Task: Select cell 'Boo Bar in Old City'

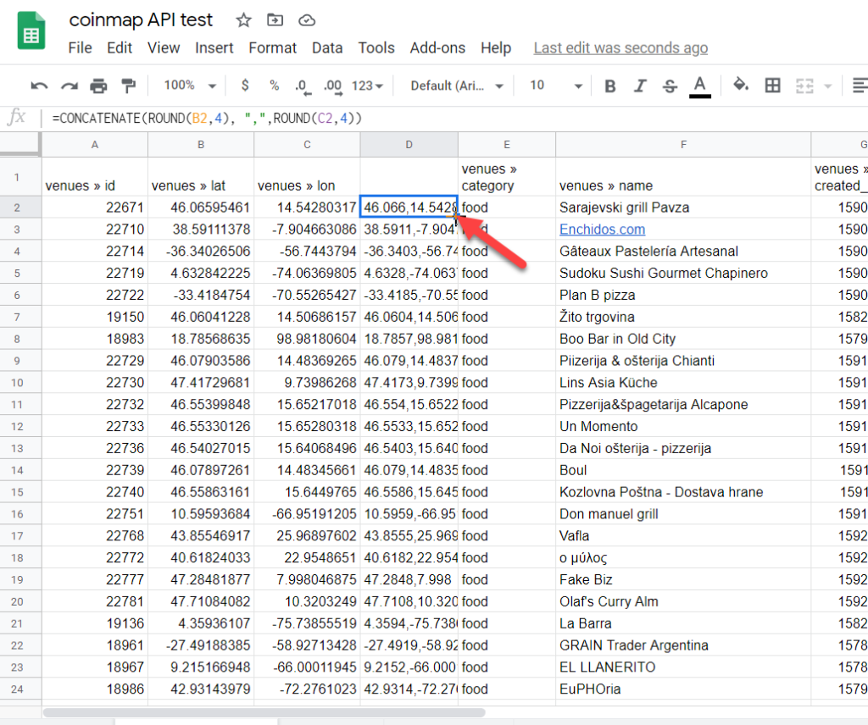Action: click(x=683, y=339)
